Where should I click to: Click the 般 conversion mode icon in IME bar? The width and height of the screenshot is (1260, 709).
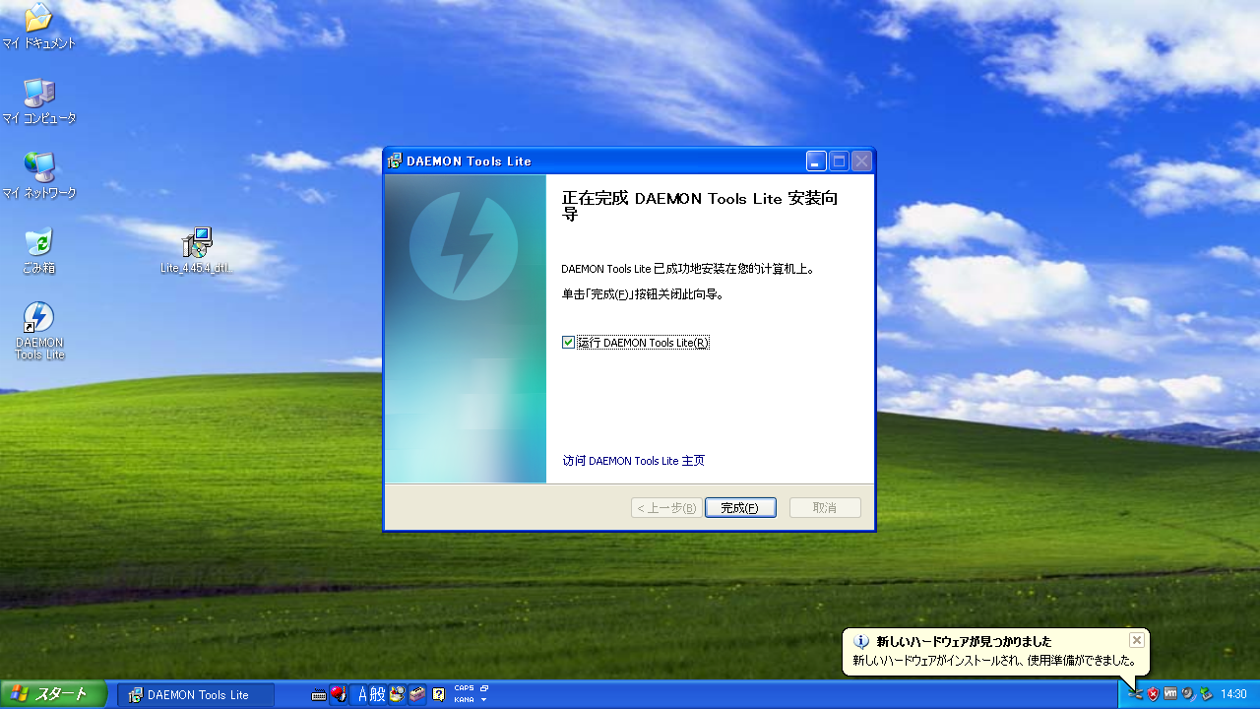click(x=378, y=694)
